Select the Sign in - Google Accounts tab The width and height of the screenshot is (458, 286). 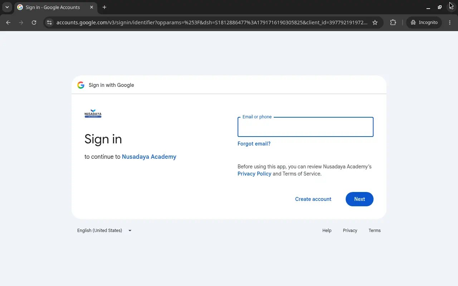click(55, 8)
